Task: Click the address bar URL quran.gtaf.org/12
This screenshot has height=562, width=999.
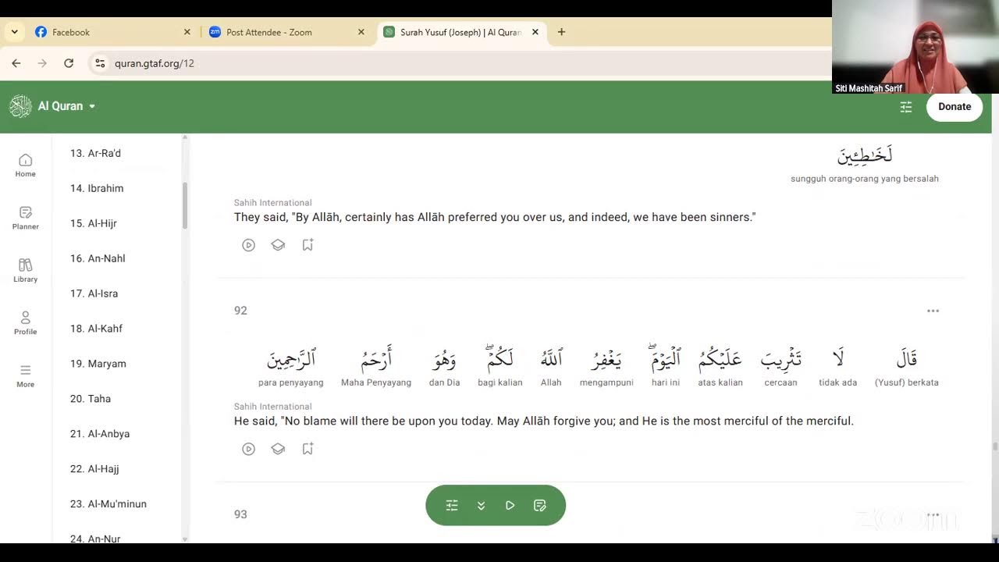Action: coord(155,63)
